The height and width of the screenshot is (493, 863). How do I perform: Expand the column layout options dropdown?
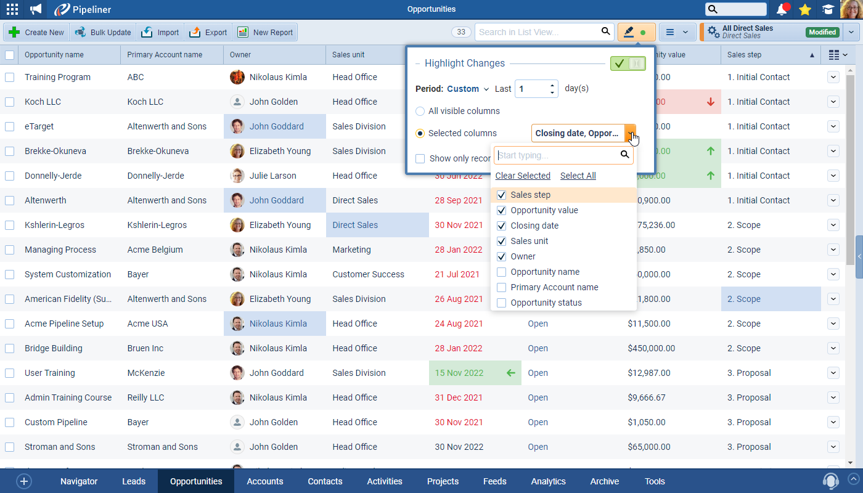[x=838, y=55]
